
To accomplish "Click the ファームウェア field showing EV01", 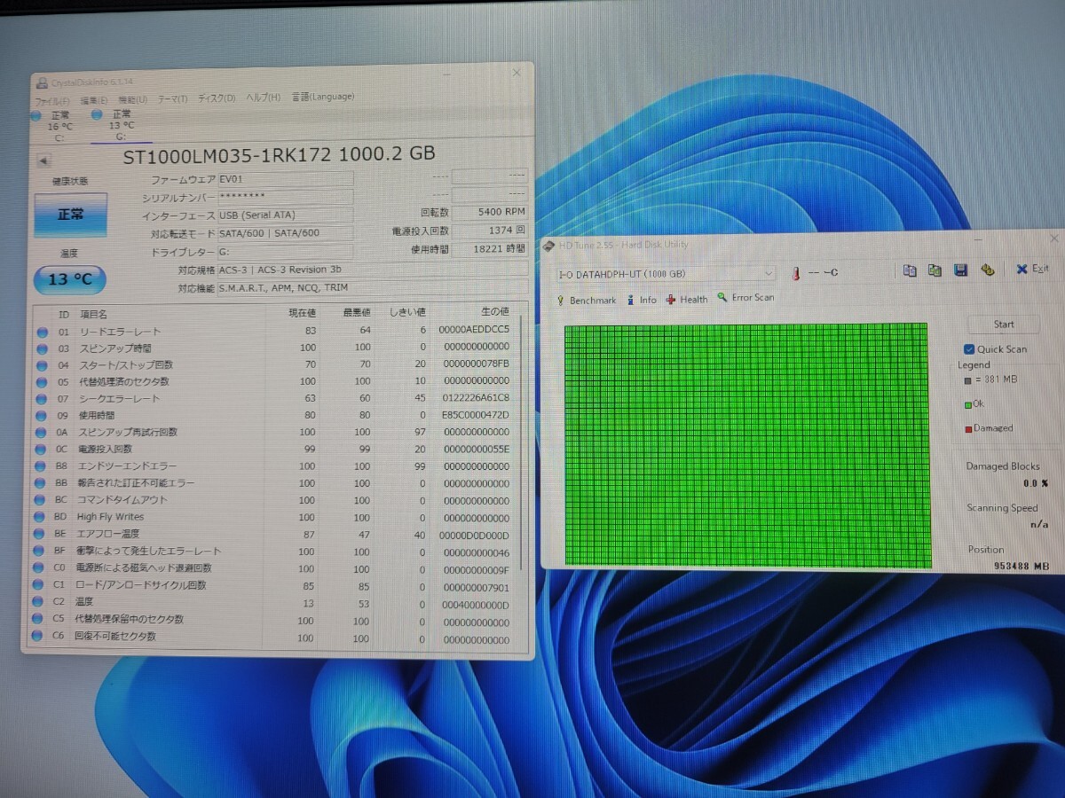I will click(x=286, y=180).
